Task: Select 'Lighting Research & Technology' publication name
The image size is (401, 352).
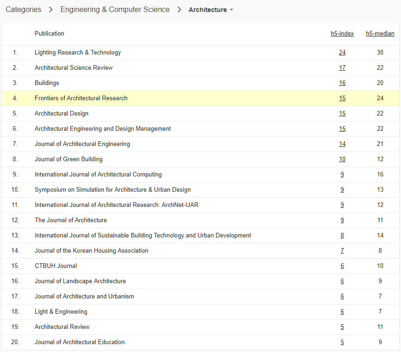Action: click(78, 52)
